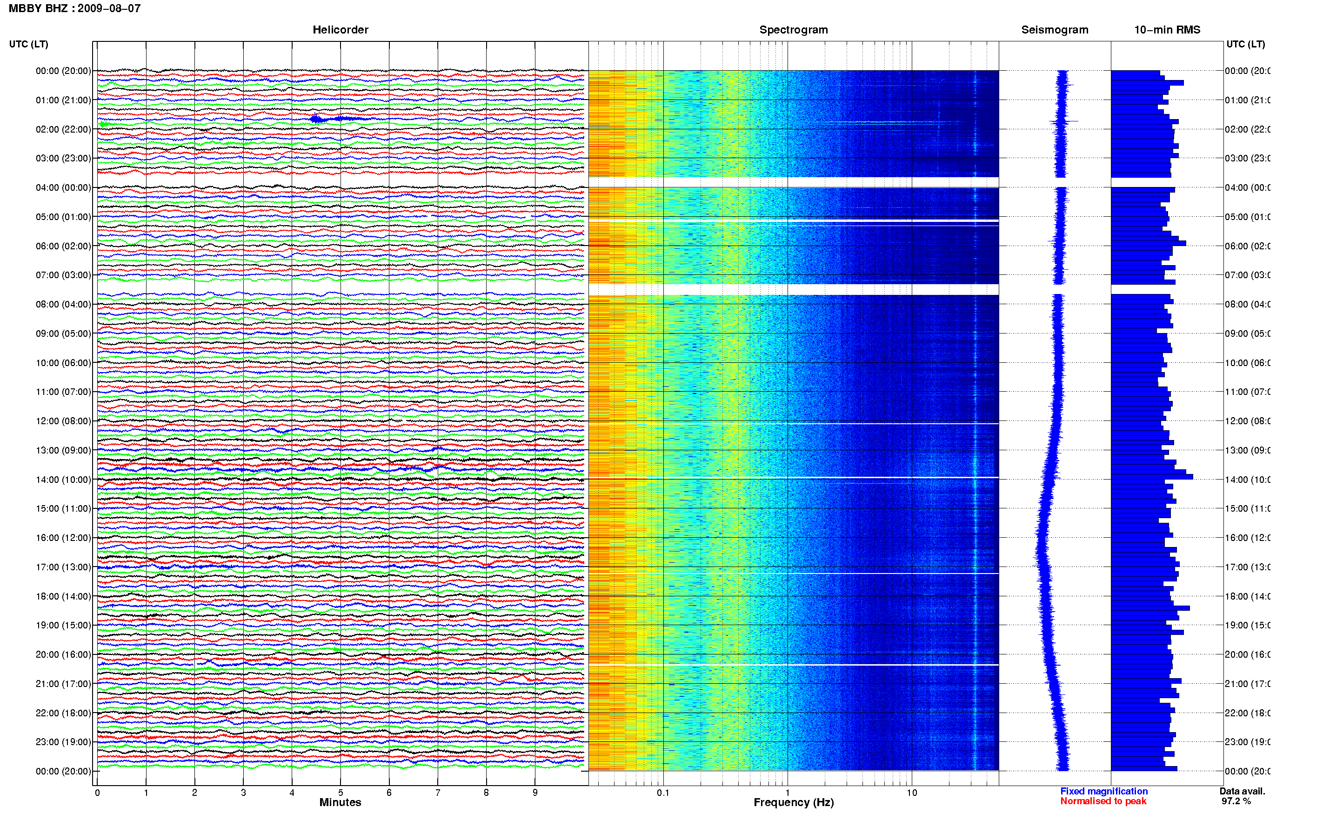1323x827 pixels.
Task: Click the '97.2 %' availability value
Action: click(x=1236, y=801)
